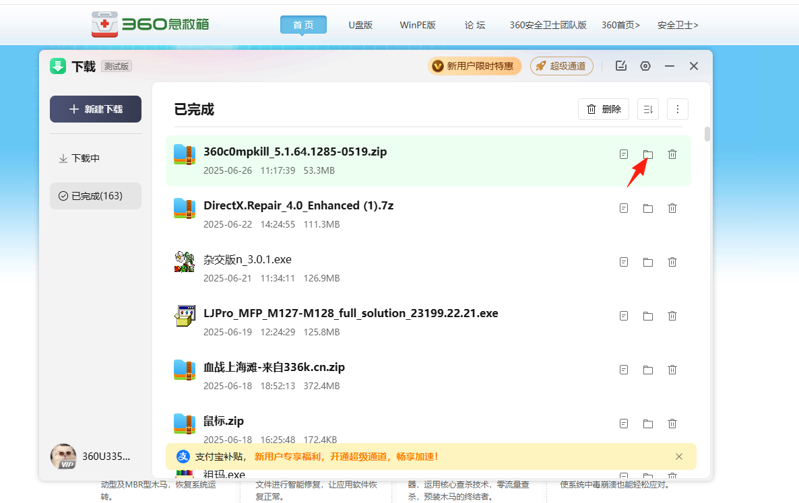This screenshot has height=503, width=799.
Task: Open 360安全卫士团队版 link on website
Action: [x=548, y=25]
